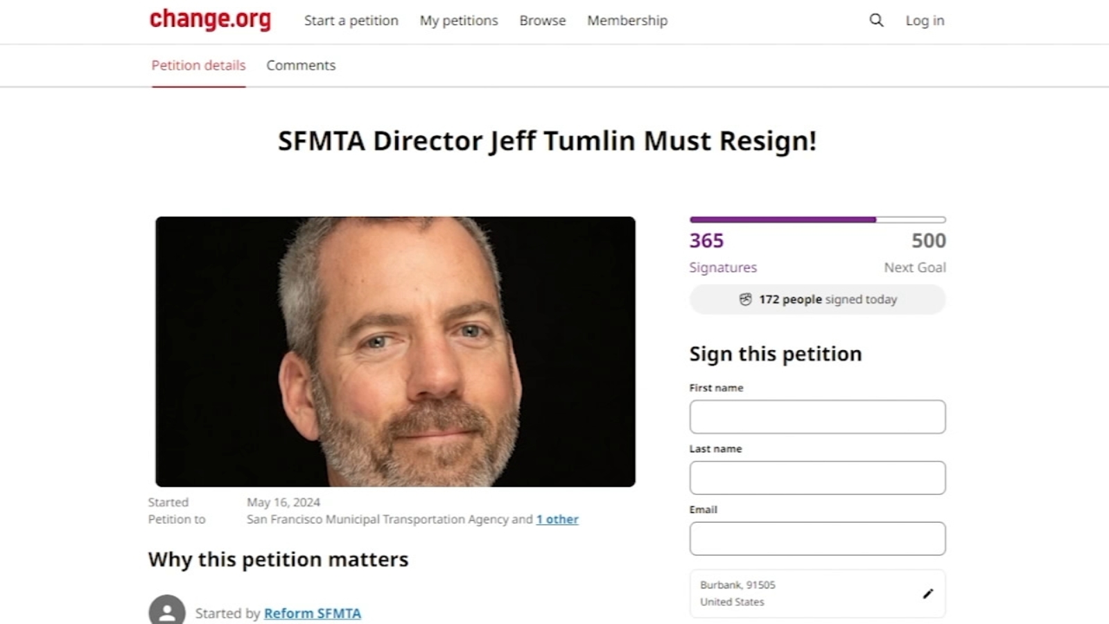Open the Membership page
This screenshot has height=624, width=1109.
point(627,21)
